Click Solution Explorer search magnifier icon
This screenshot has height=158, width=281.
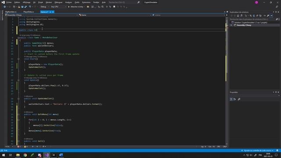(277, 19)
